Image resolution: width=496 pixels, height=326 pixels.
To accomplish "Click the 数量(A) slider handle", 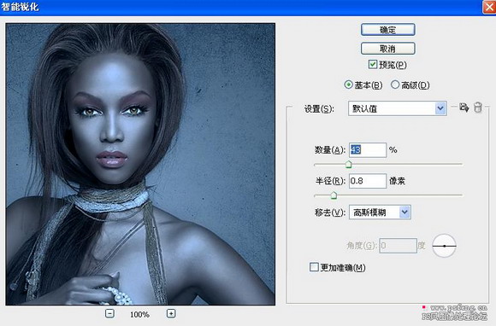I will tap(348, 165).
